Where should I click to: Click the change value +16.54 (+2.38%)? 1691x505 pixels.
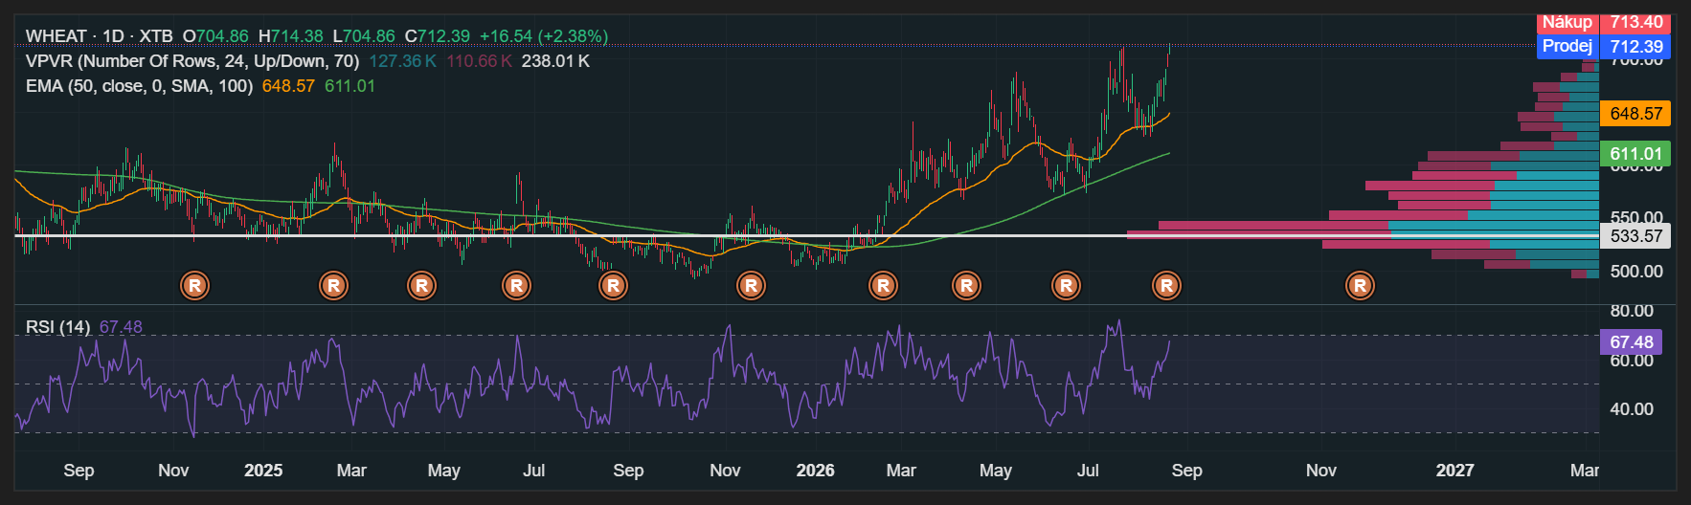coord(544,36)
